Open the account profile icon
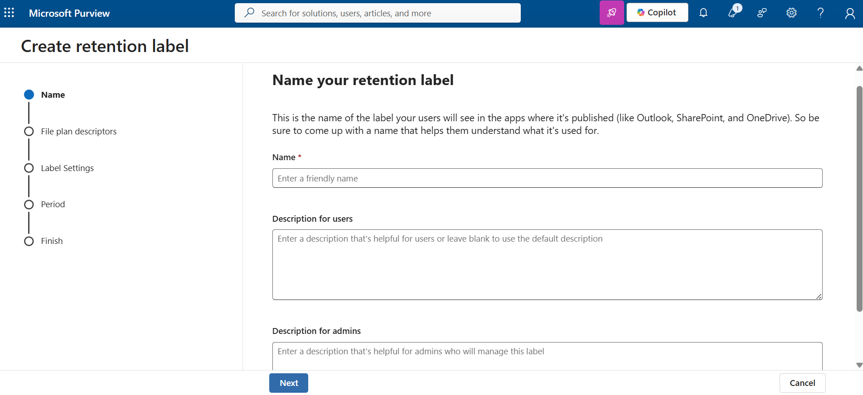The image size is (863, 395). (x=850, y=14)
